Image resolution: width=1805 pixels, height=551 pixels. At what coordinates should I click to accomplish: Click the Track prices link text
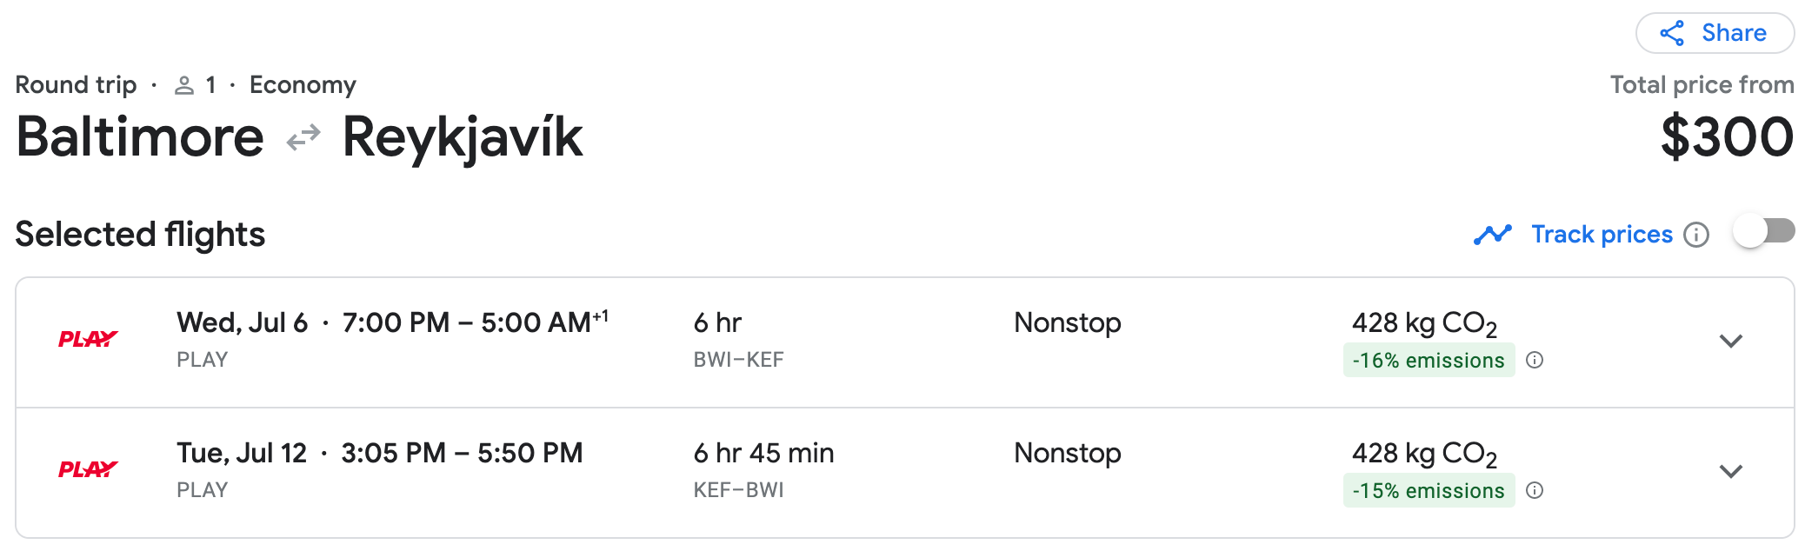[1602, 235]
